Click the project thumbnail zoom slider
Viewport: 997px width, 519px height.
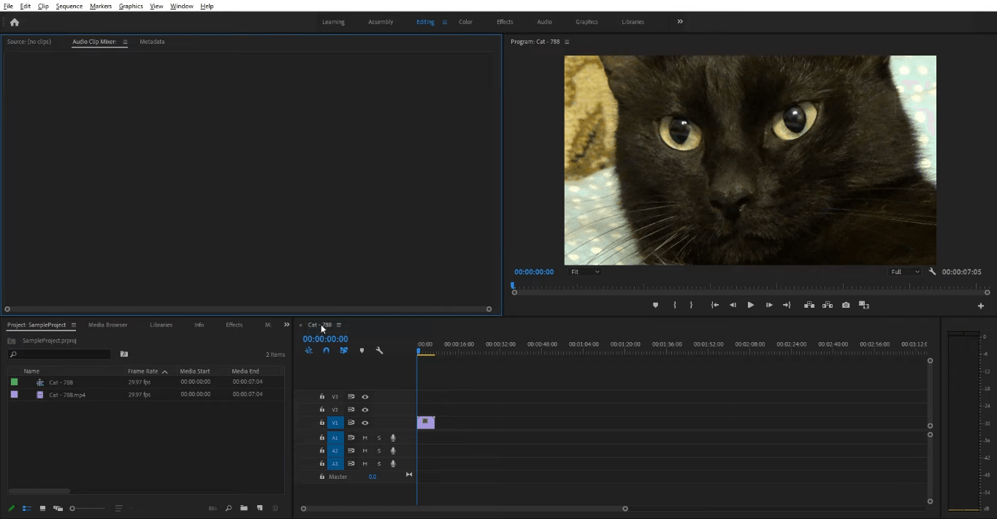pyautogui.click(x=88, y=508)
